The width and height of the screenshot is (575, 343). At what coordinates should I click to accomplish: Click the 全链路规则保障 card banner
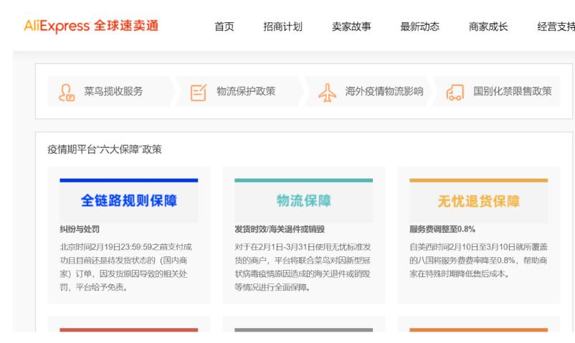coord(129,201)
